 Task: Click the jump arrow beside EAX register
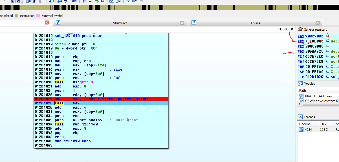(x=327, y=36)
